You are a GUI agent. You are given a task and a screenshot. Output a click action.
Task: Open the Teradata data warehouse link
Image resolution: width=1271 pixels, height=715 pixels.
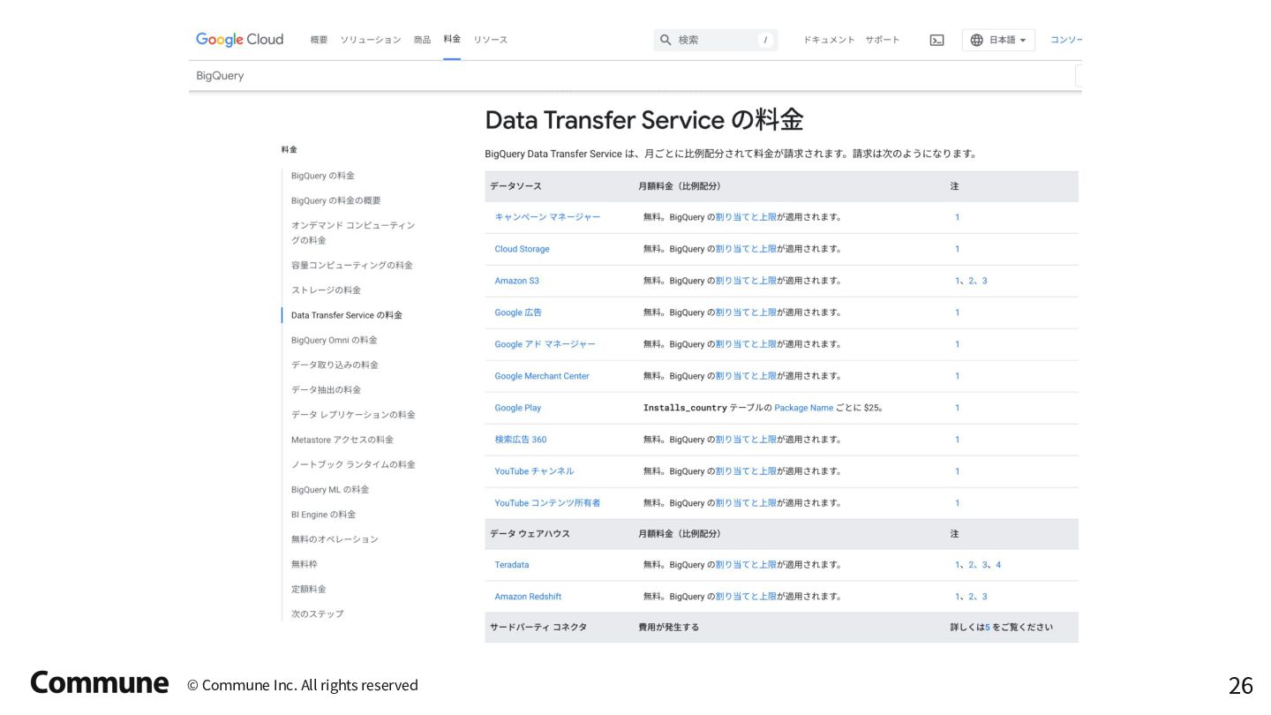(512, 565)
